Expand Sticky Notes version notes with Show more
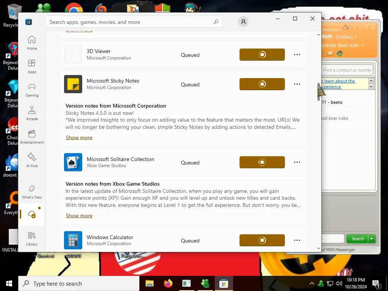This screenshot has height=291, width=388. click(x=79, y=138)
